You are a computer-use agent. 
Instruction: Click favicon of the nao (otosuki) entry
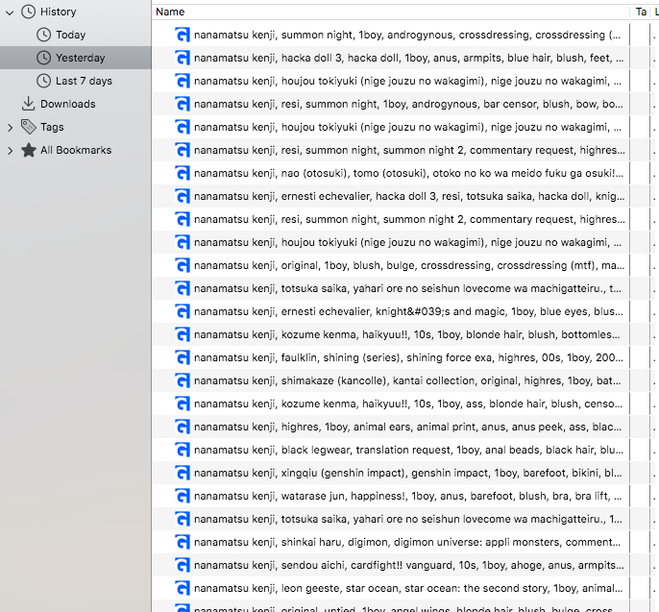(x=183, y=173)
